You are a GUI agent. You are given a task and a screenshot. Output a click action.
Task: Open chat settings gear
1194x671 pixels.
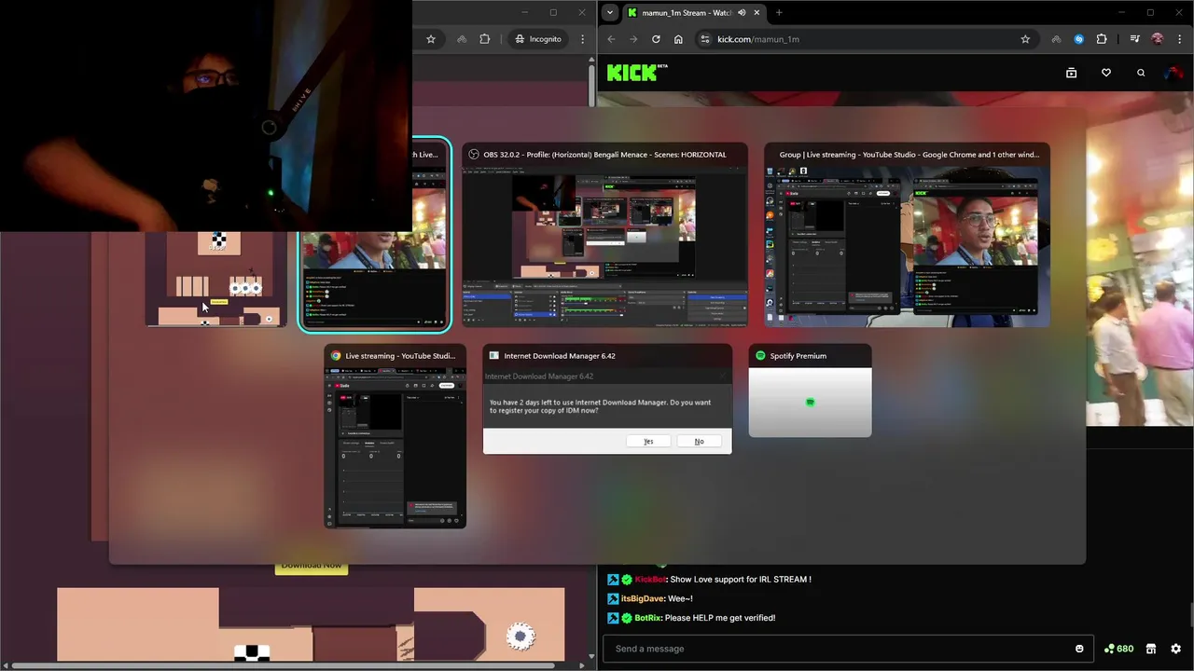click(x=1175, y=649)
